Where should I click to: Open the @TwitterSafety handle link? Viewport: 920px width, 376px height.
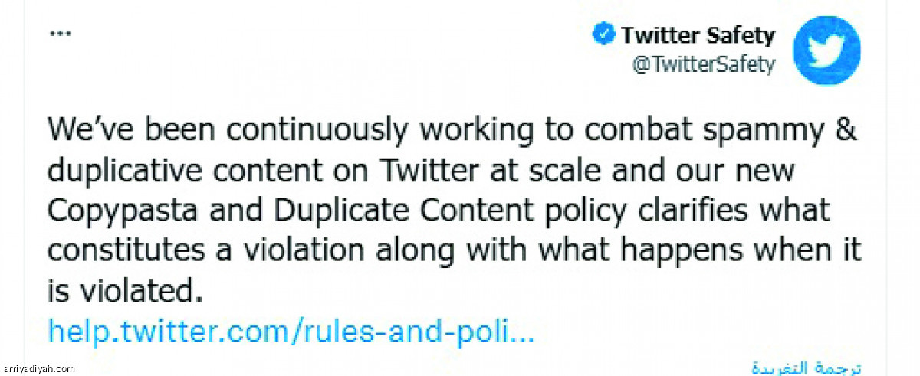click(703, 65)
